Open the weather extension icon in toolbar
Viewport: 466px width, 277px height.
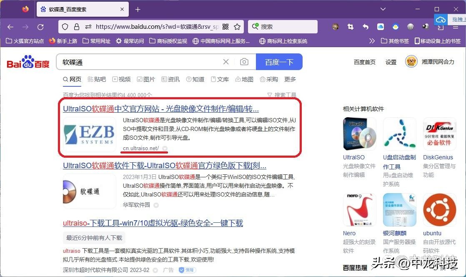395,26
